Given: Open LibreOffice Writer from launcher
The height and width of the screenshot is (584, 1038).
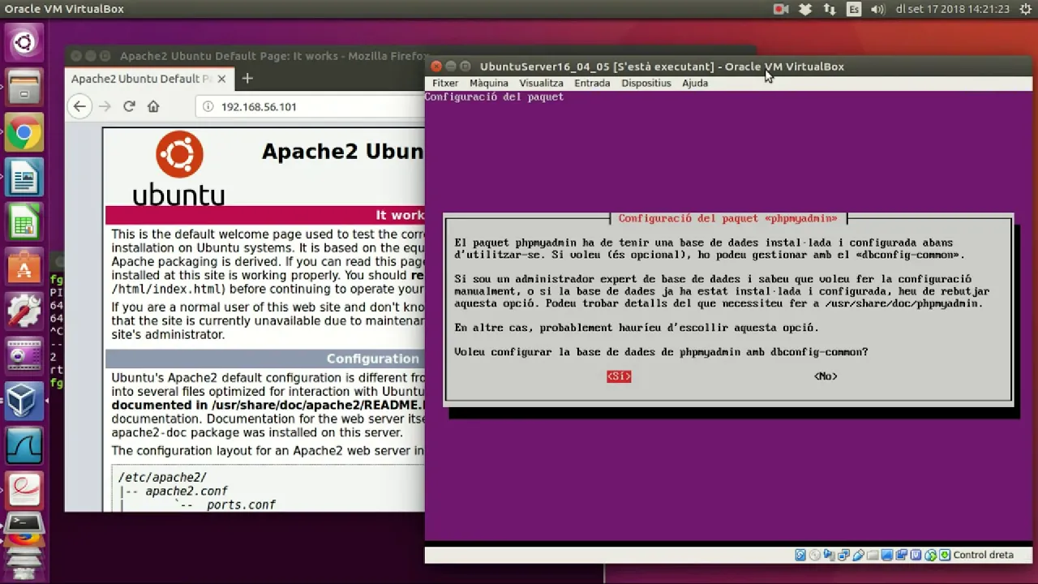Looking at the screenshot, I should 24,178.
